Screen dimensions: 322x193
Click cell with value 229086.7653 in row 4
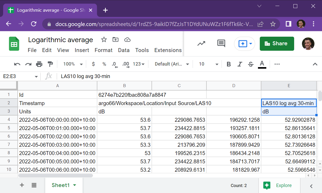179,120
